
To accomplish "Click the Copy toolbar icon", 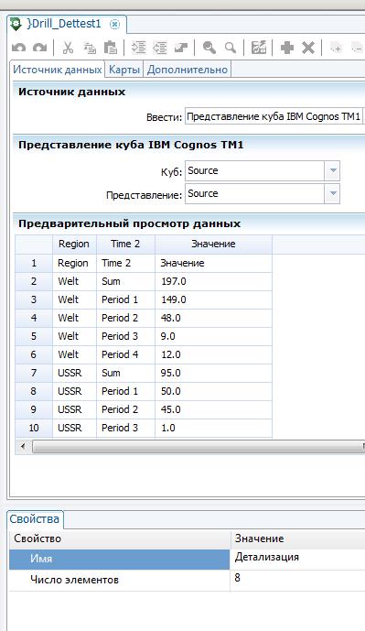I will pos(90,48).
